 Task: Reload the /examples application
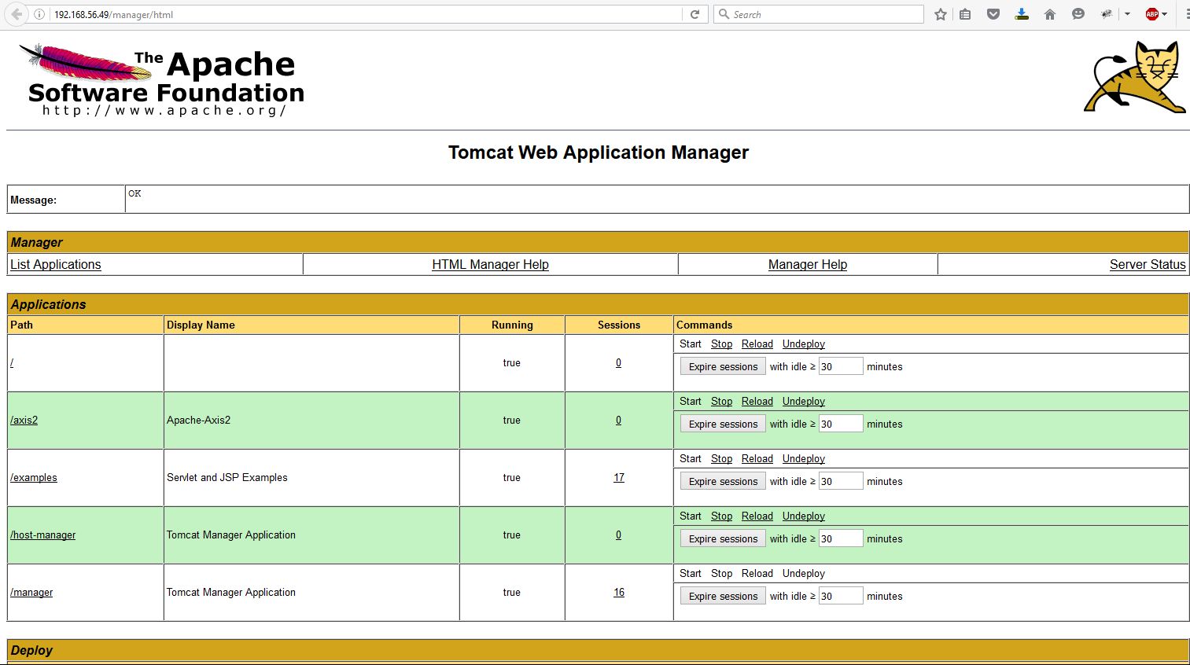[x=757, y=459]
